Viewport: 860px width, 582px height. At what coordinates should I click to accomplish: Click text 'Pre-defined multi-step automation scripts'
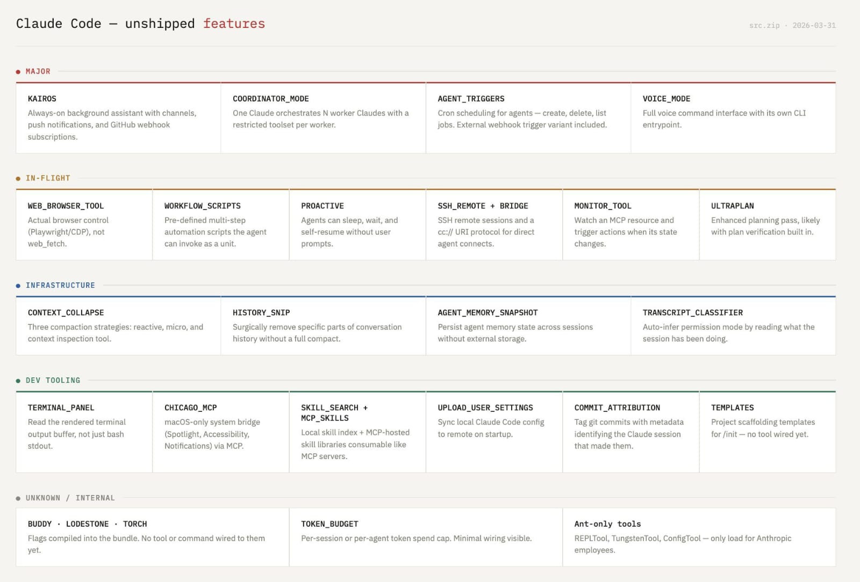tap(216, 226)
